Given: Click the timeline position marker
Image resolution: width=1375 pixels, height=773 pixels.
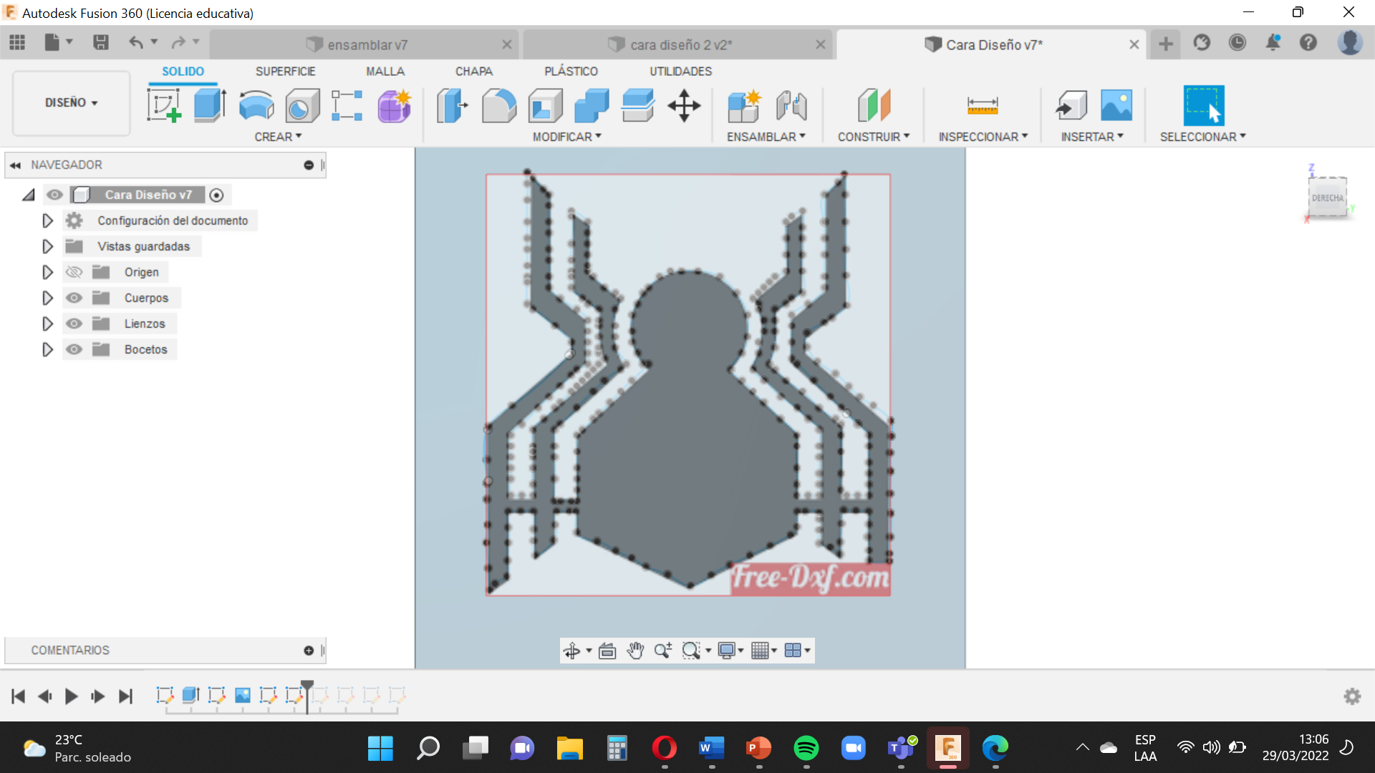Looking at the screenshot, I should (307, 696).
